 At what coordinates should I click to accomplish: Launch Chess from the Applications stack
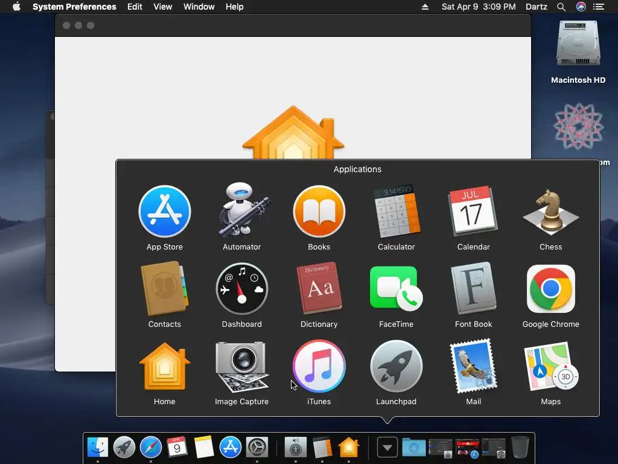tap(550, 212)
